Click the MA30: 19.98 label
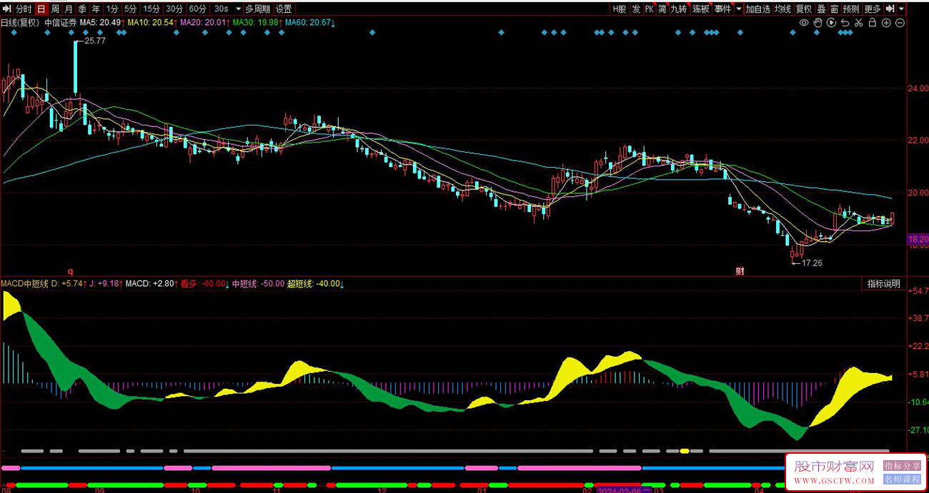 point(257,23)
